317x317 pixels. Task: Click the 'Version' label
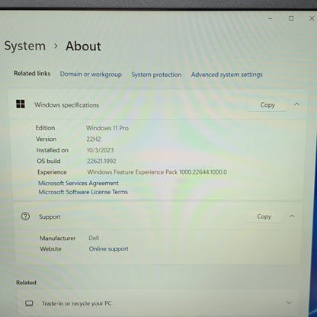coord(46,139)
